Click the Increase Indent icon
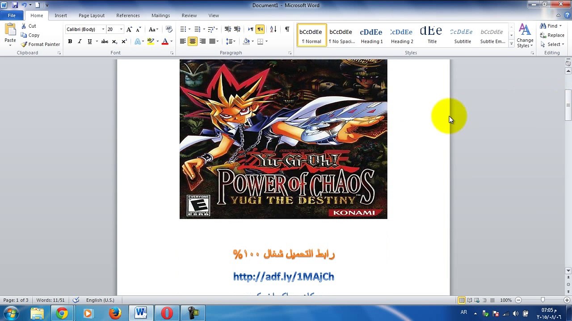This screenshot has width=572, height=321. tap(237, 29)
